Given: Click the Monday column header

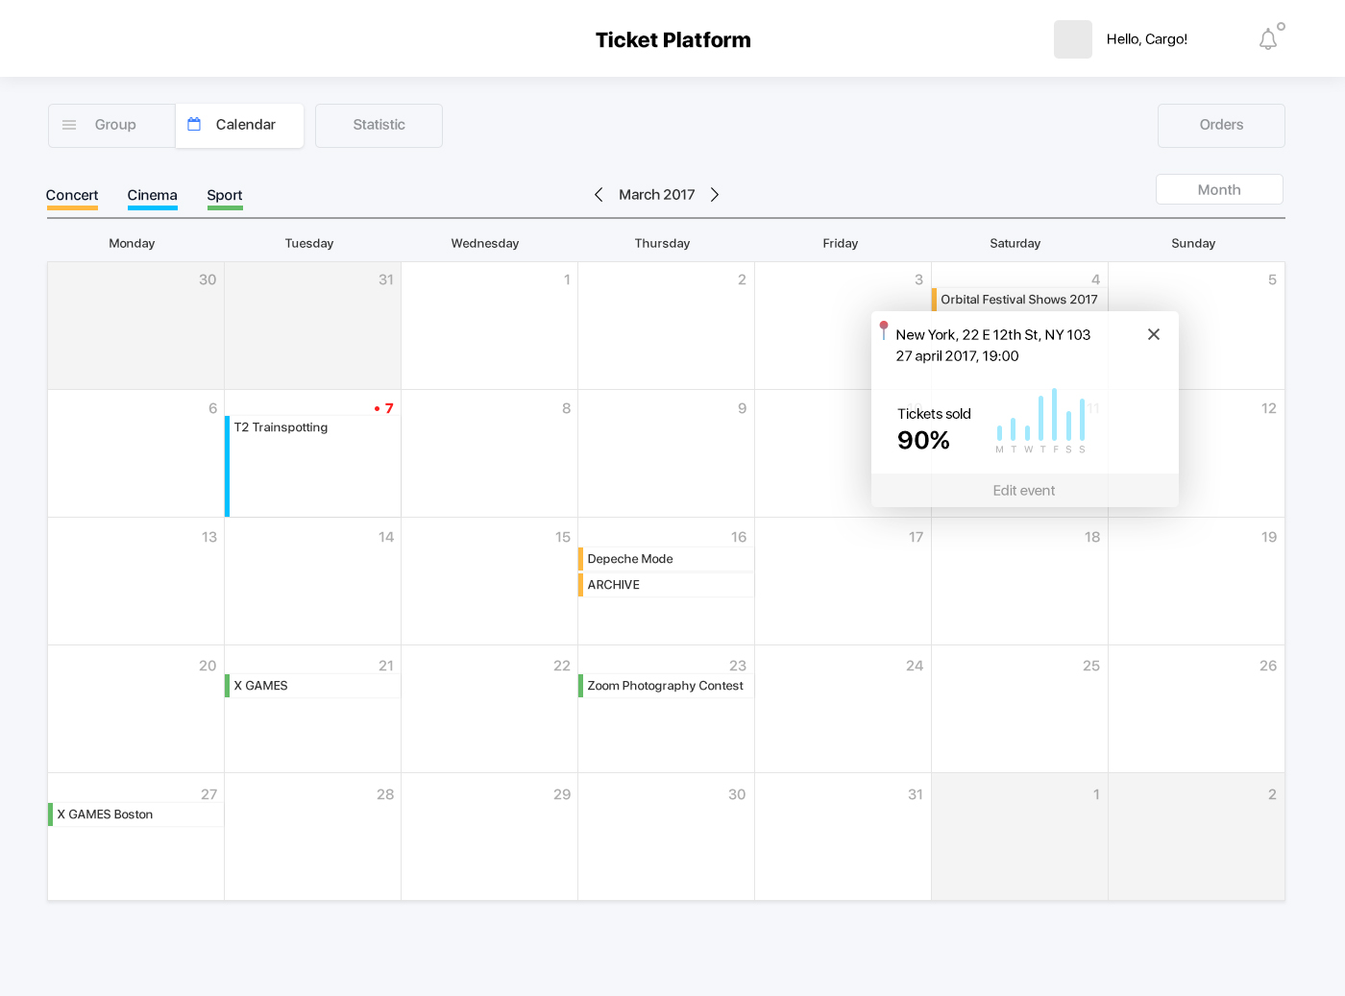Looking at the screenshot, I should [132, 244].
